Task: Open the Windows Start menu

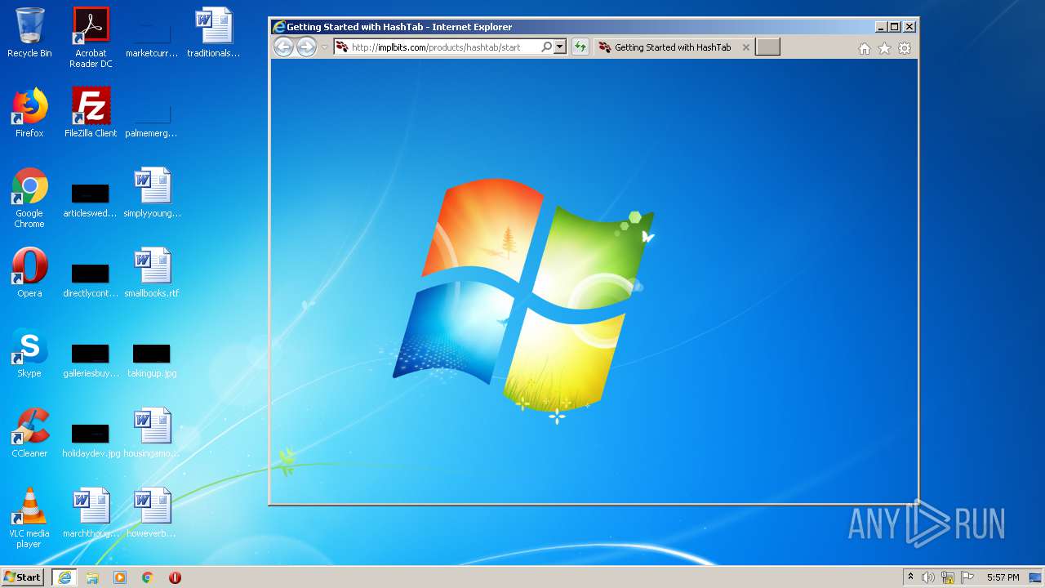Action: (22, 577)
